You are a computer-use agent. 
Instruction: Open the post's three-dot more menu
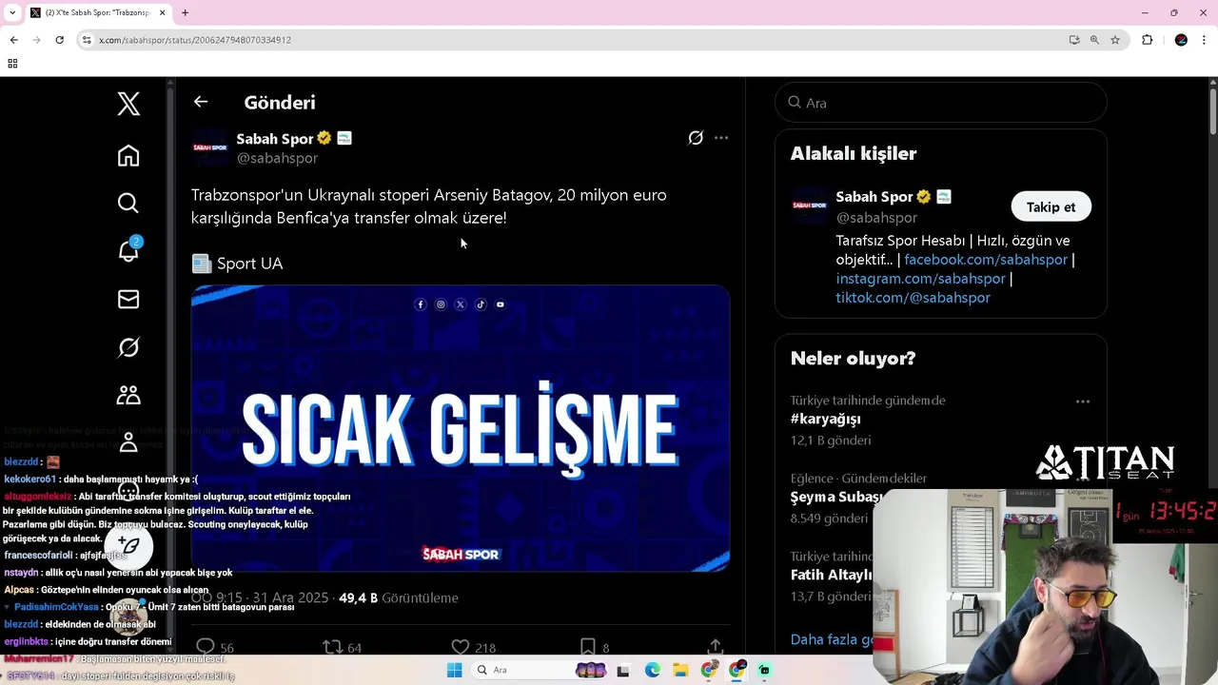[x=721, y=138]
